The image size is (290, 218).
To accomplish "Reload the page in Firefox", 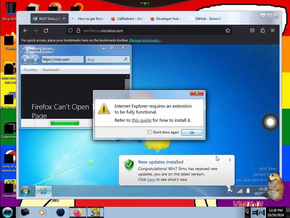I will [46, 31].
